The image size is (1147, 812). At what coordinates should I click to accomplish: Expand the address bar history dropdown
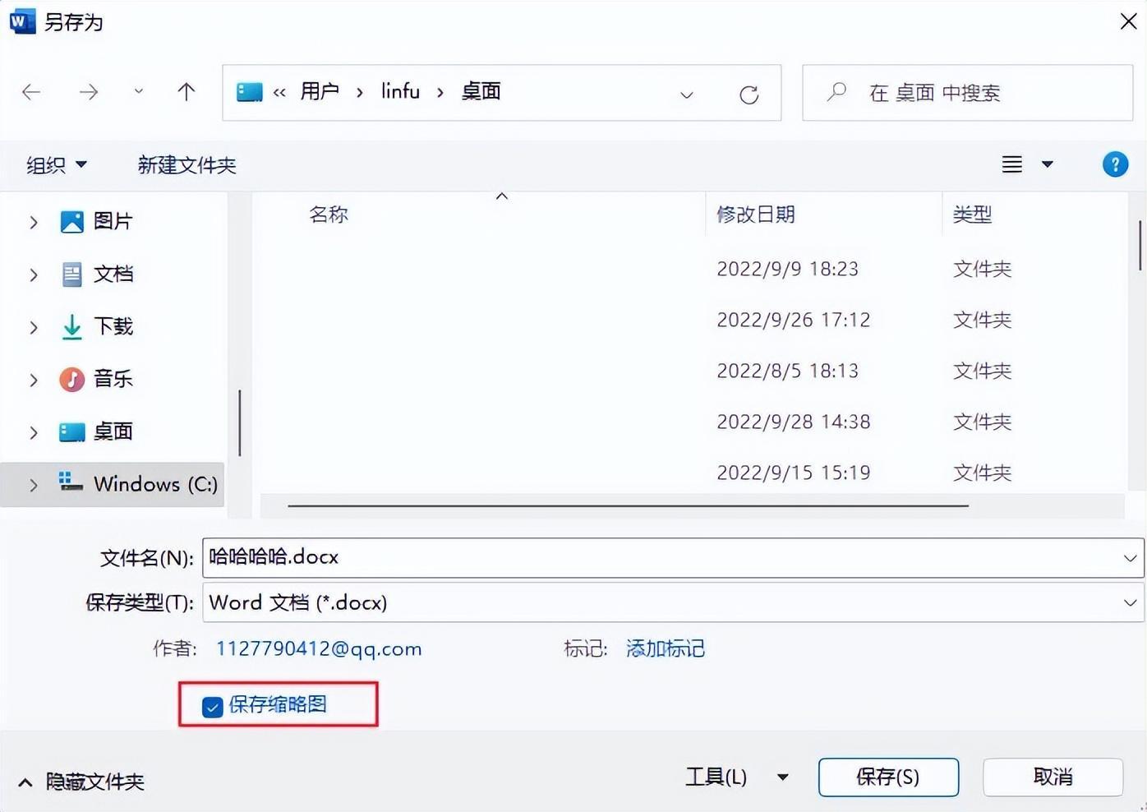point(686,95)
